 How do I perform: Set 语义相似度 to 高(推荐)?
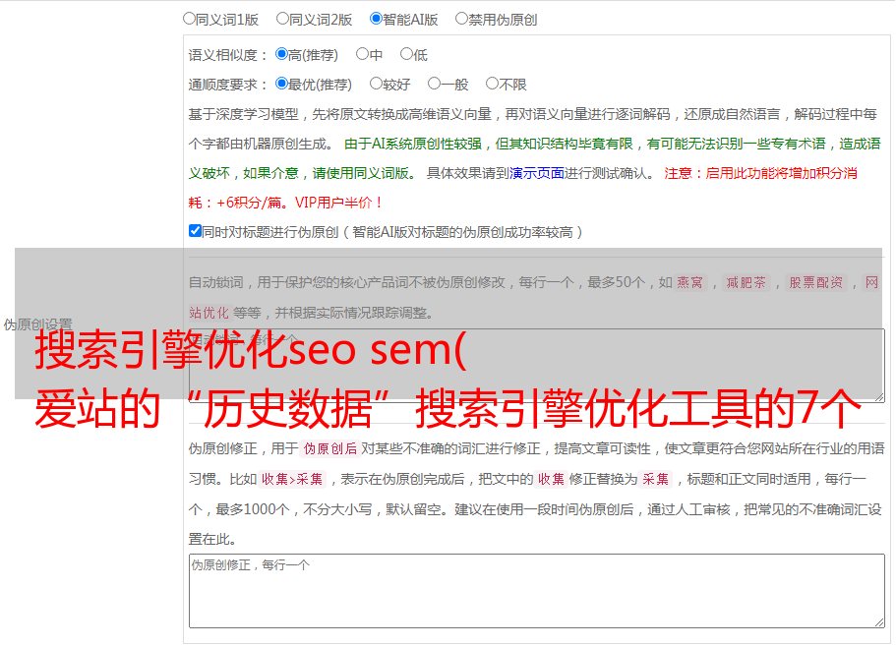(x=281, y=54)
